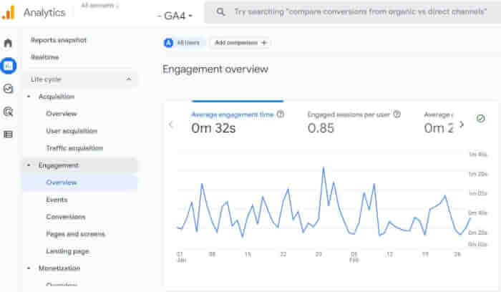Click the All Users segment chip

(183, 43)
